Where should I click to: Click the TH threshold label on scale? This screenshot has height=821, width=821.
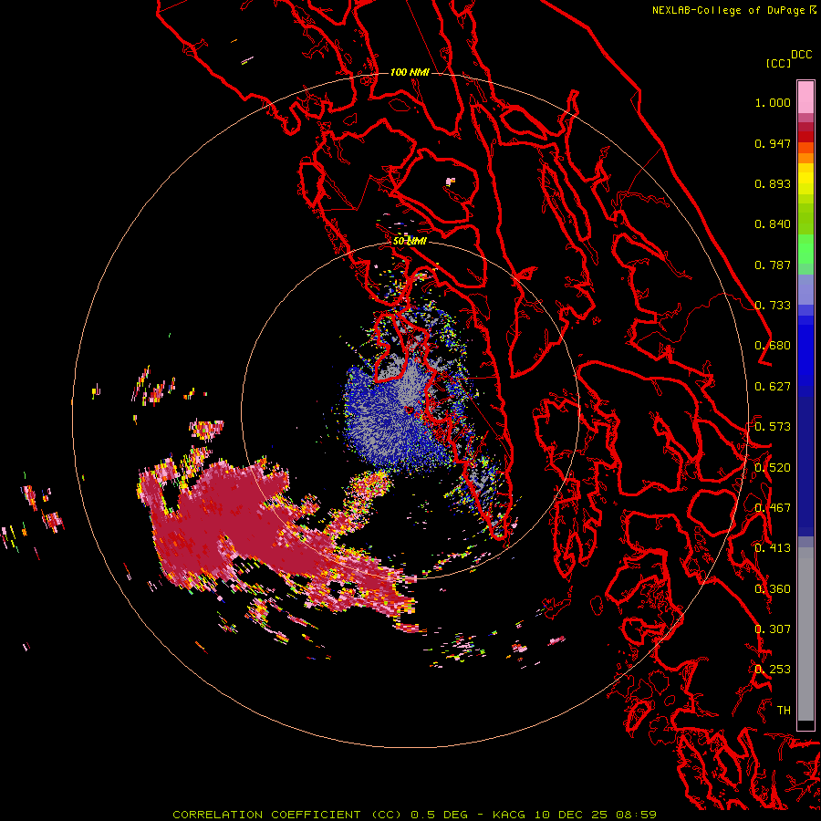(x=784, y=711)
